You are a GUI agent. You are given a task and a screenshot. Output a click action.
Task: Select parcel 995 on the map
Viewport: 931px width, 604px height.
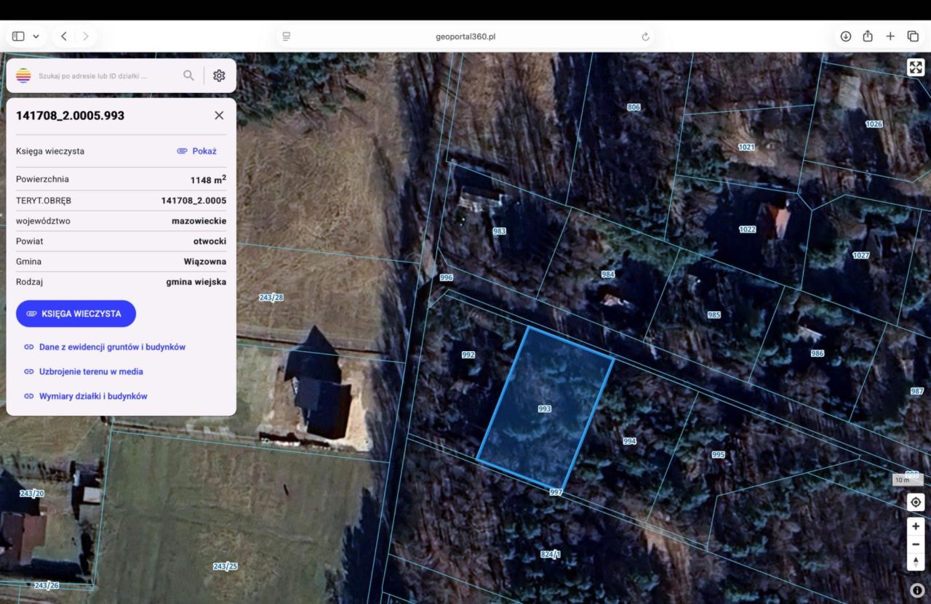point(719,455)
